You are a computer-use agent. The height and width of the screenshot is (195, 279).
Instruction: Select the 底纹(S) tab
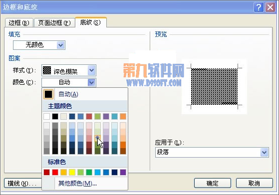[x=91, y=22]
